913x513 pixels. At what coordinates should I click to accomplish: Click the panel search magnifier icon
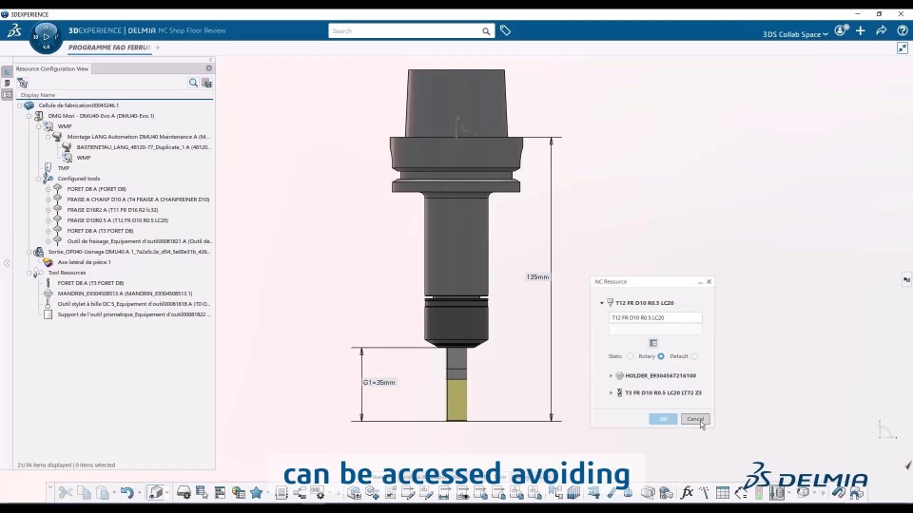(193, 83)
